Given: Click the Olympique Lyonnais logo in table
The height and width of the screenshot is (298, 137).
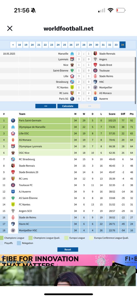Looking at the screenshot, I should [13, 146].
